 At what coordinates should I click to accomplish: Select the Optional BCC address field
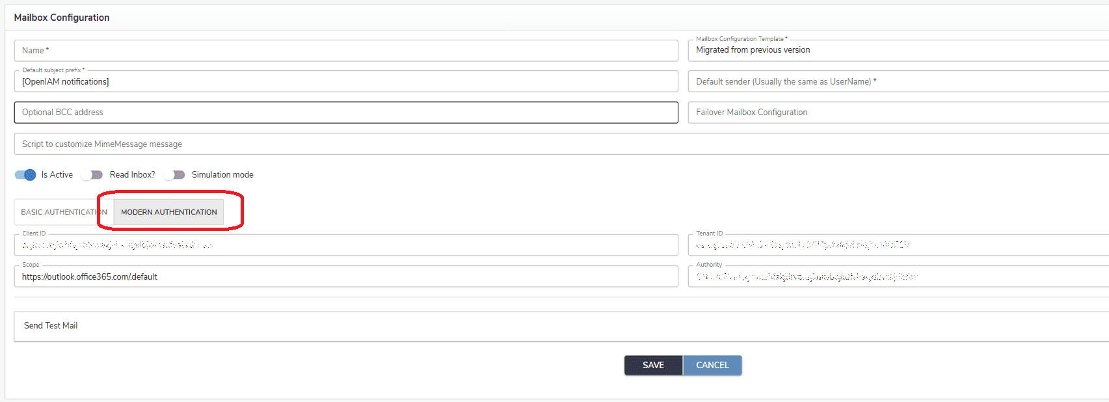345,113
